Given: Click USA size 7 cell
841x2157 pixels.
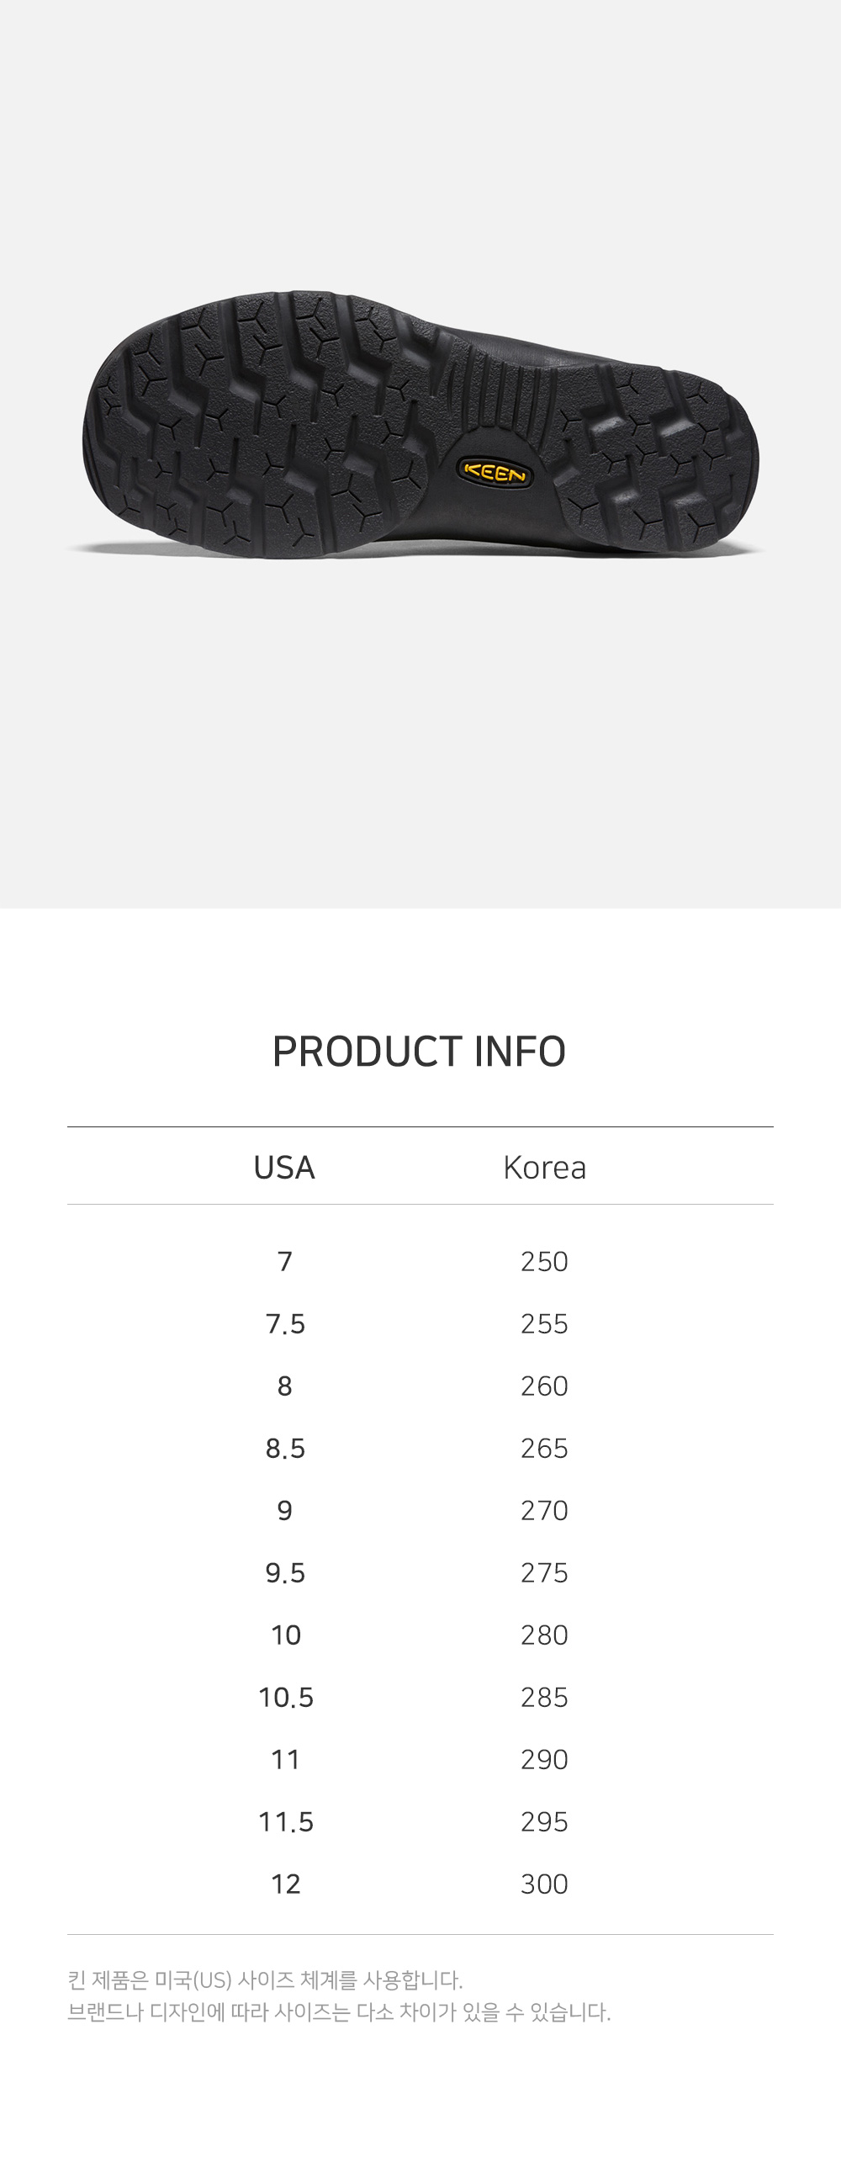Looking at the screenshot, I should [285, 1261].
